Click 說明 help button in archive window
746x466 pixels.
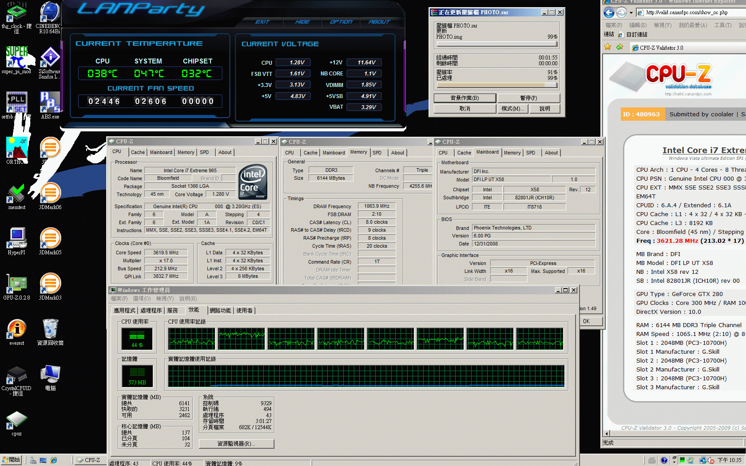click(544, 109)
